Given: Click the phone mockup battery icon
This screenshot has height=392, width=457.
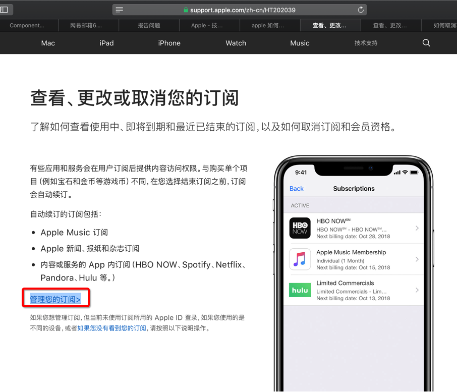Looking at the screenshot, I should [414, 172].
